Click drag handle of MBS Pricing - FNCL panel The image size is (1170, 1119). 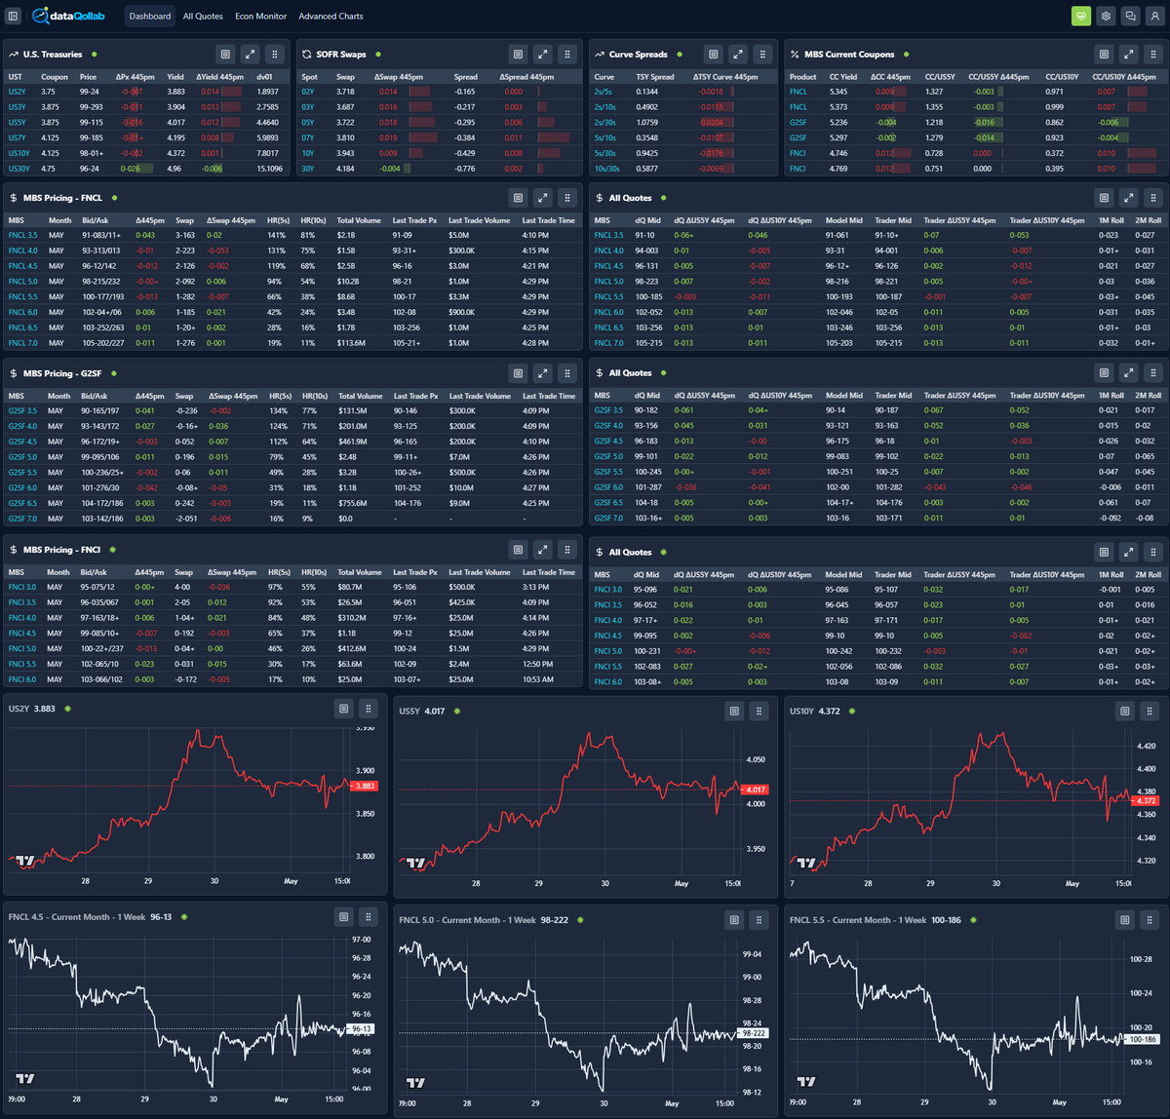567,198
